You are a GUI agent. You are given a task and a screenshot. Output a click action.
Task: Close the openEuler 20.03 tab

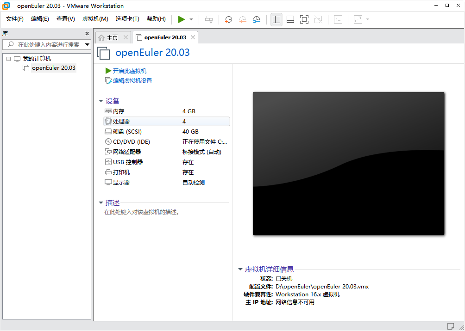[193, 37]
